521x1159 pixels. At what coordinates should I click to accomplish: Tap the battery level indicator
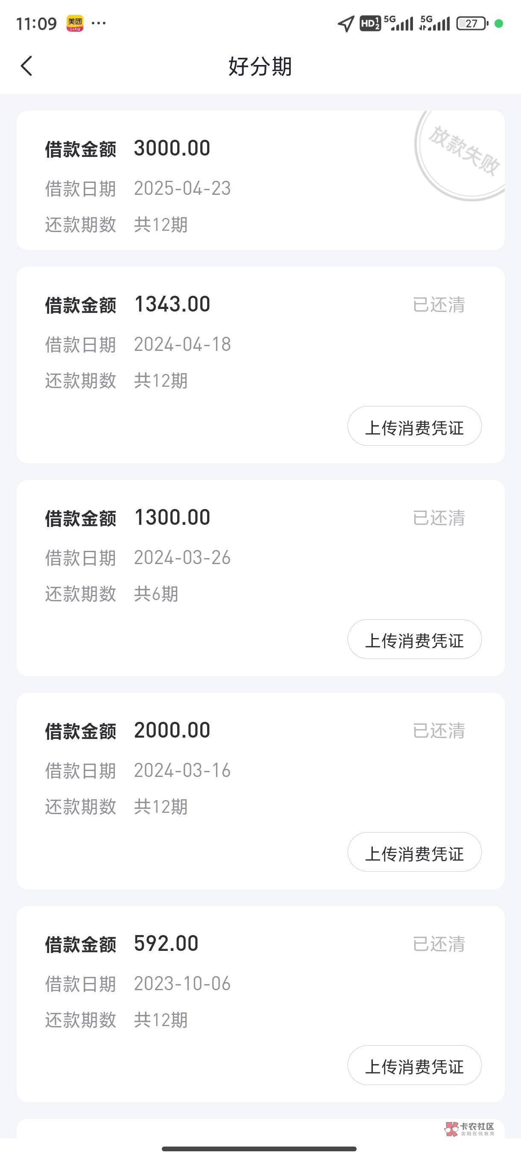tap(471, 24)
